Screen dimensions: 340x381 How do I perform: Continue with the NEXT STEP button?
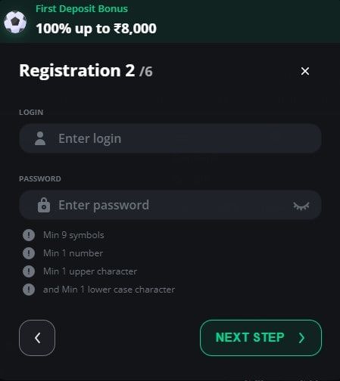click(260, 338)
